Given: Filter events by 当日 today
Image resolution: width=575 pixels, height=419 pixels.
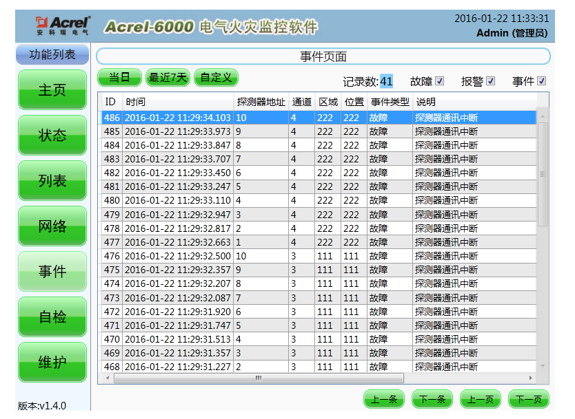Looking at the screenshot, I should coord(119,78).
